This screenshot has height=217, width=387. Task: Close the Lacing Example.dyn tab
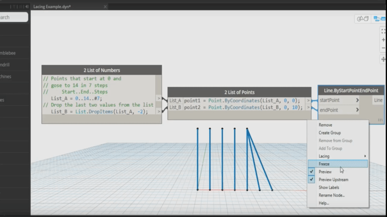(105, 7)
